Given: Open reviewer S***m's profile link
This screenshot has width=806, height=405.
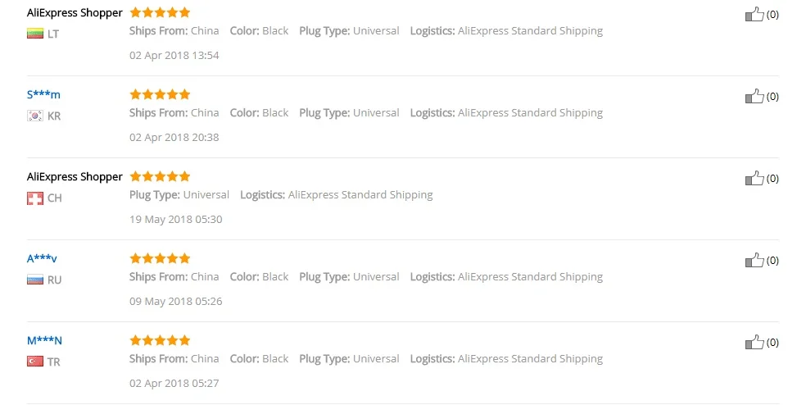Looking at the screenshot, I should coord(43,94).
